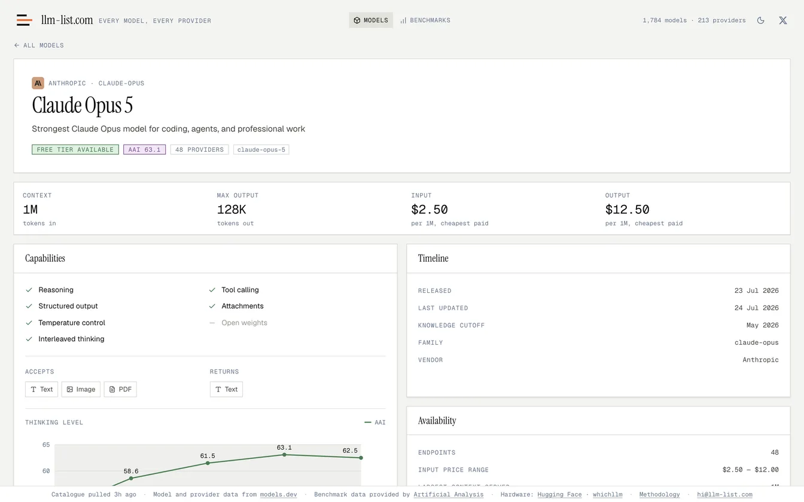The height and width of the screenshot is (502, 804).
Task: Click the checkmark beside Tool calling
Action: [x=212, y=290]
